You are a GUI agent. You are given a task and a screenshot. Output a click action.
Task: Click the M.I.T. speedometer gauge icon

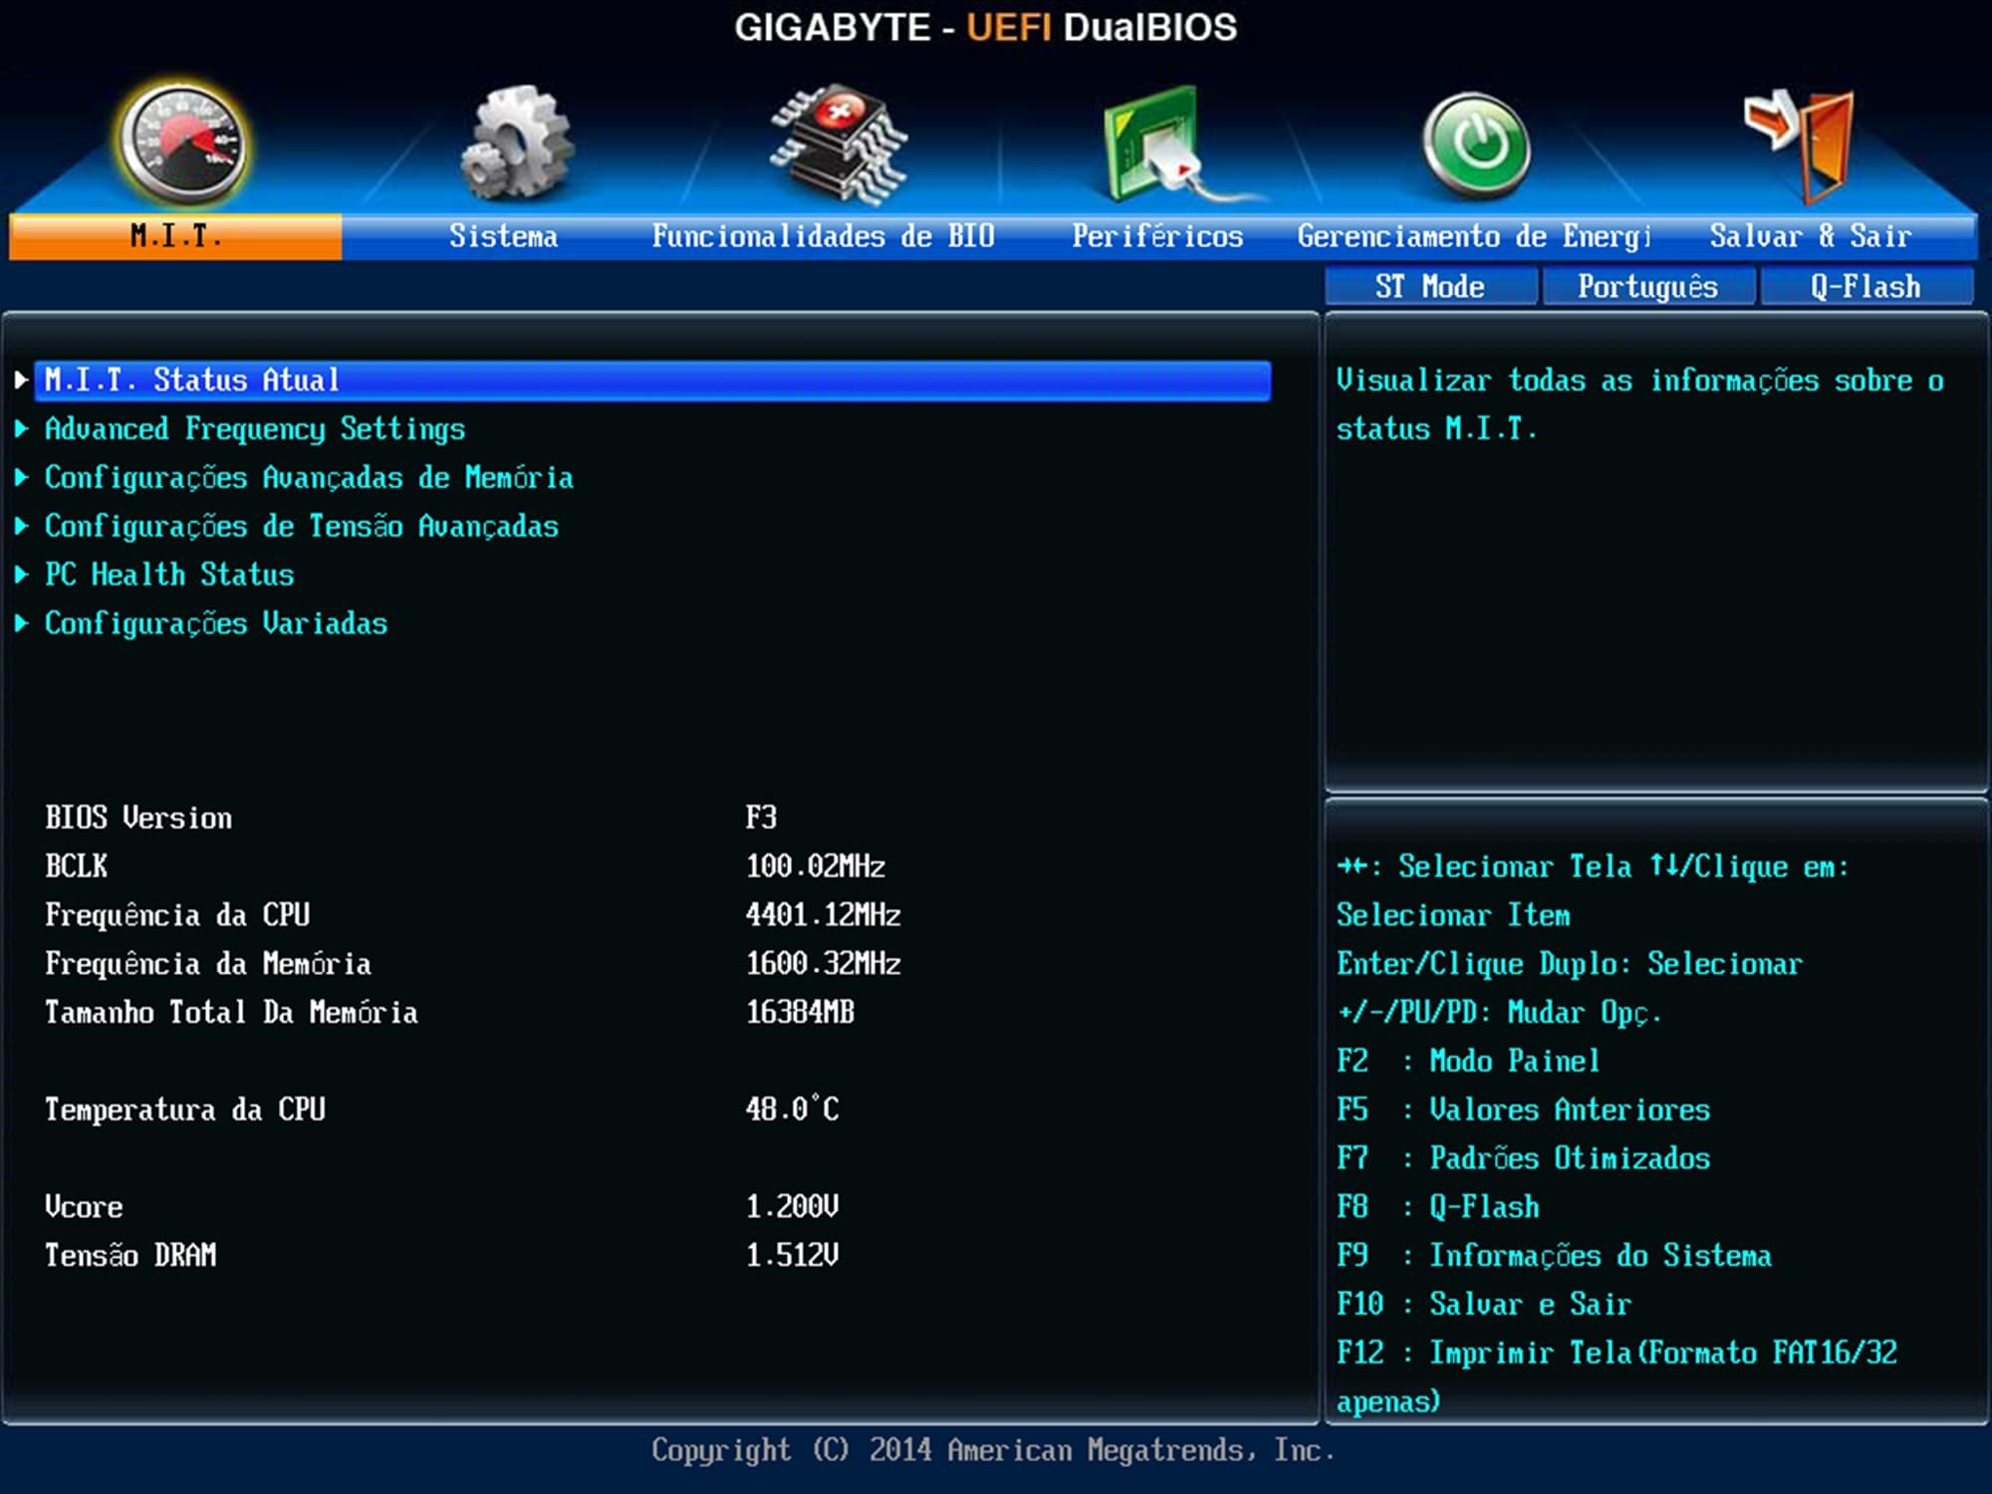(x=182, y=143)
